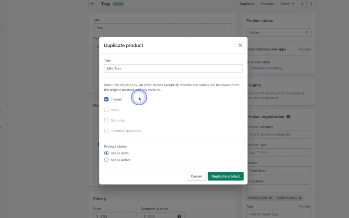This screenshot has width=349, height=218.
Task: Open the Share dropdown menu
Action: (287, 4)
